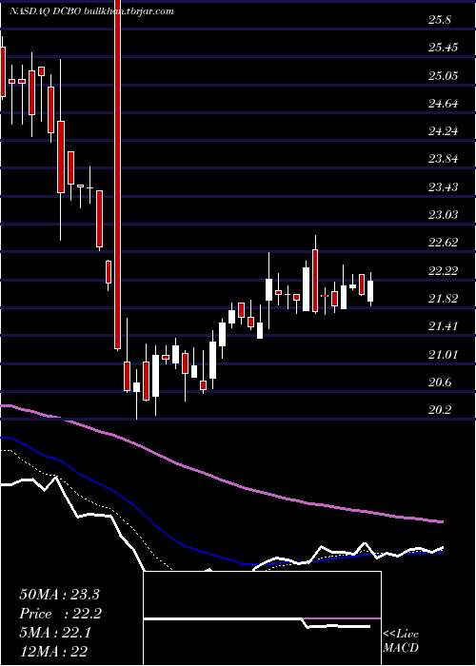Click the 25.8 price axis label
Screen dimensions: 476x666
[440, 20]
